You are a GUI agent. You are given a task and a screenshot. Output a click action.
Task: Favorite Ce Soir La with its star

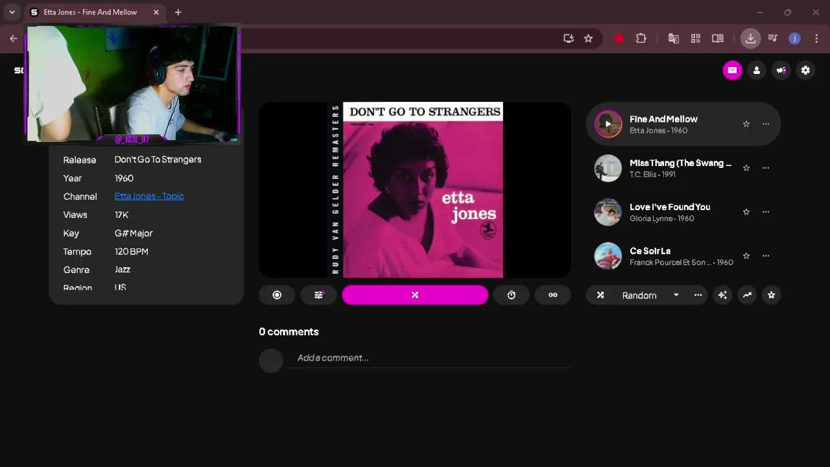tap(746, 256)
